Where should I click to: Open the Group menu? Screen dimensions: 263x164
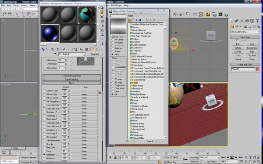[x=24, y=5]
